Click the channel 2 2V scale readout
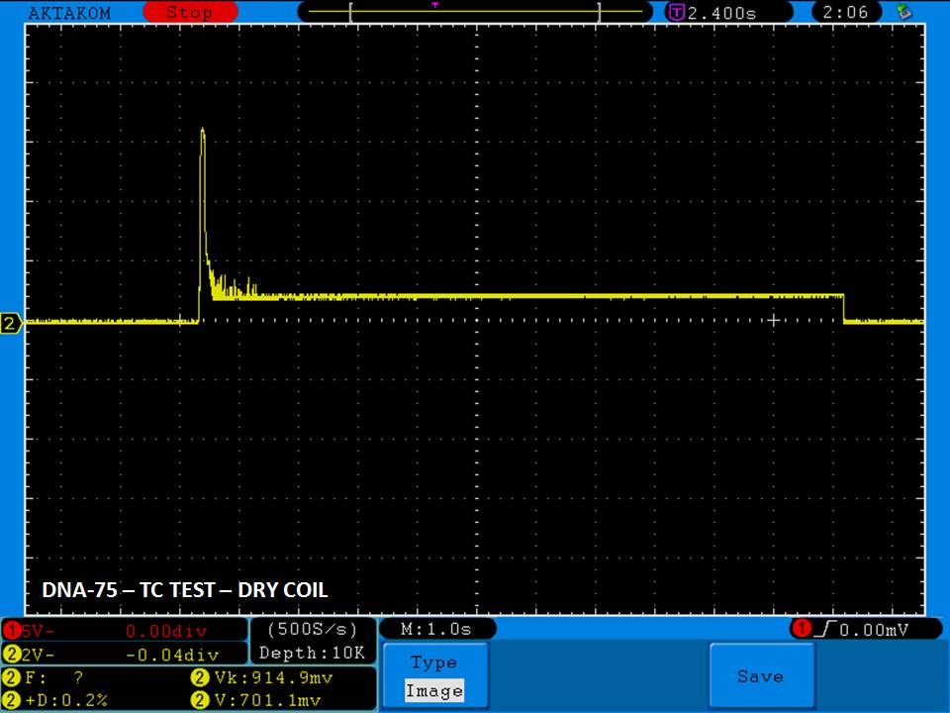950x713 pixels. tap(125, 655)
